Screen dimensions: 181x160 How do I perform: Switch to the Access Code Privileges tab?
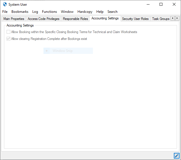click(43, 19)
